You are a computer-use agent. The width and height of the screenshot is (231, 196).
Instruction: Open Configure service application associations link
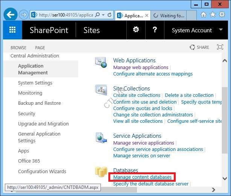tap(158, 149)
